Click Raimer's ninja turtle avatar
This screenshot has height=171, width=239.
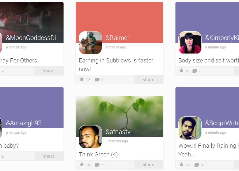point(90,43)
